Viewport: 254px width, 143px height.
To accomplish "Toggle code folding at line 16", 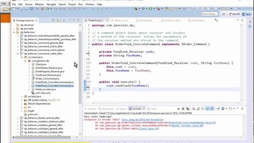I will click(90, 82).
